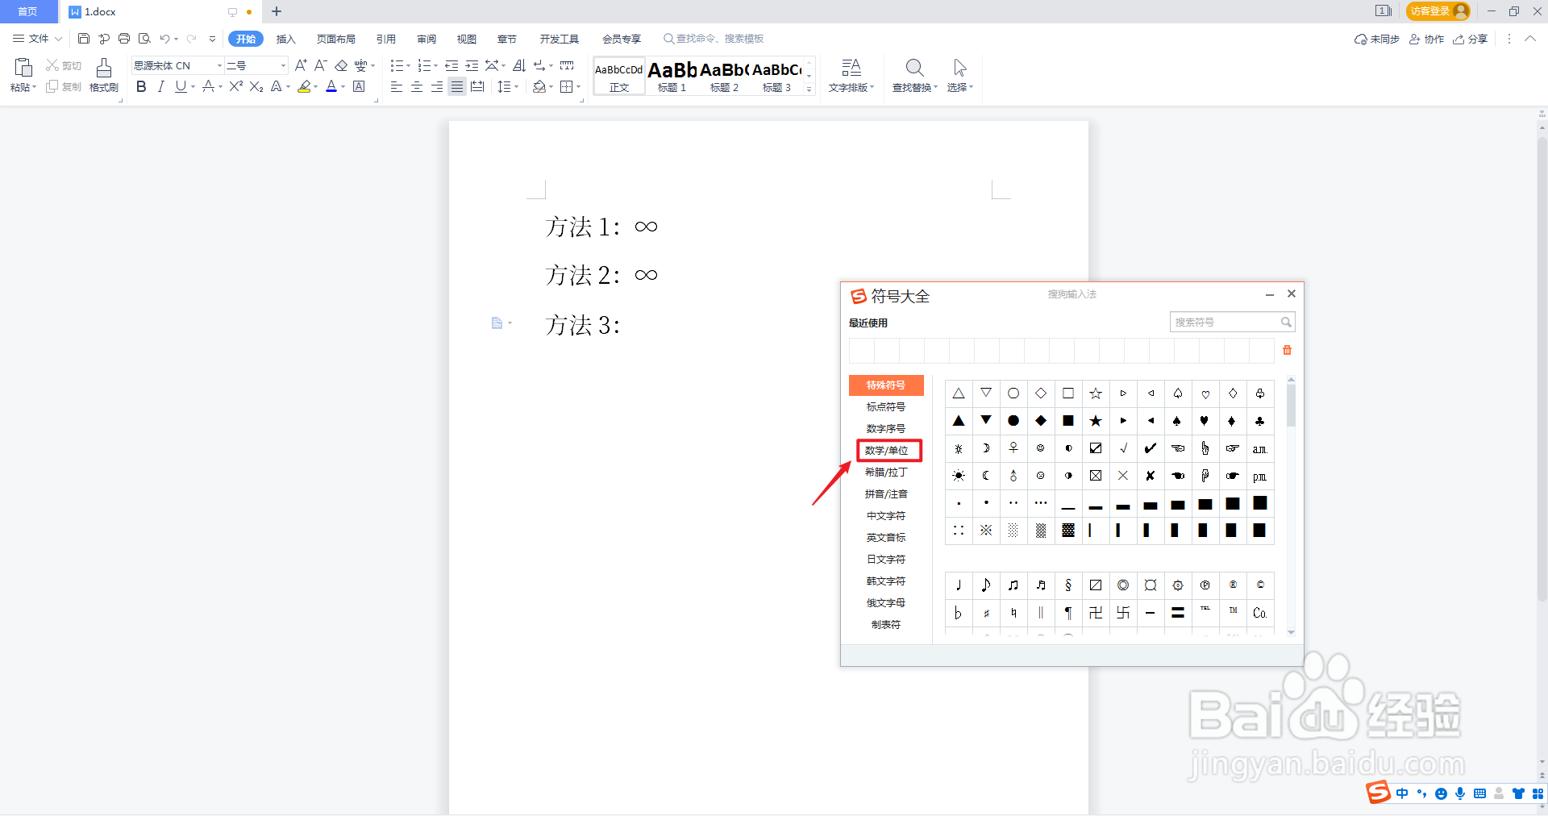Screen dimensions: 1548x816
Task: Toggle Bold formatting
Action: [x=141, y=86]
